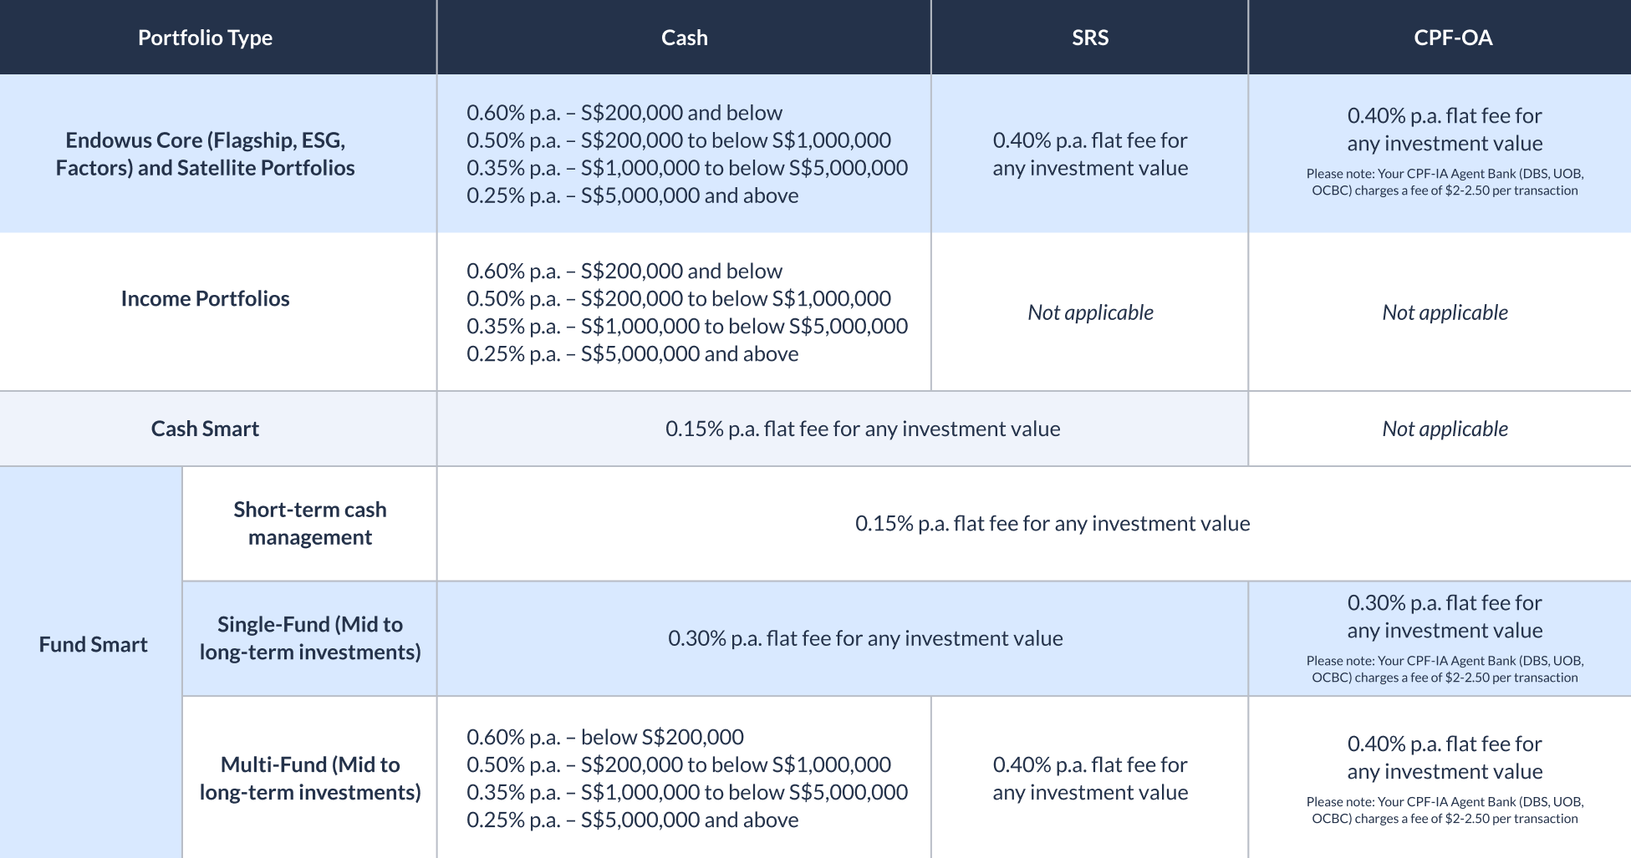1631x858 pixels.
Task: Click the Endowus Core and Satellite Portfolios label
Action: click(205, 154)
